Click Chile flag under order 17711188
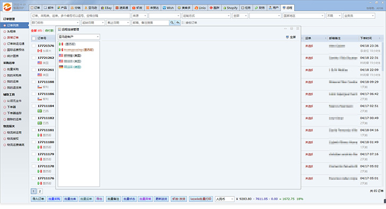Viewport: 386px width, 209px height. [x=40, y=87]
